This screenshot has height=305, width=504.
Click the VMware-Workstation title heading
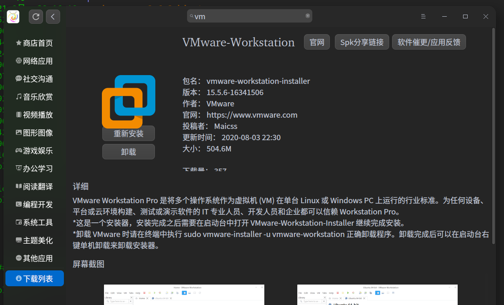[238, 42]
